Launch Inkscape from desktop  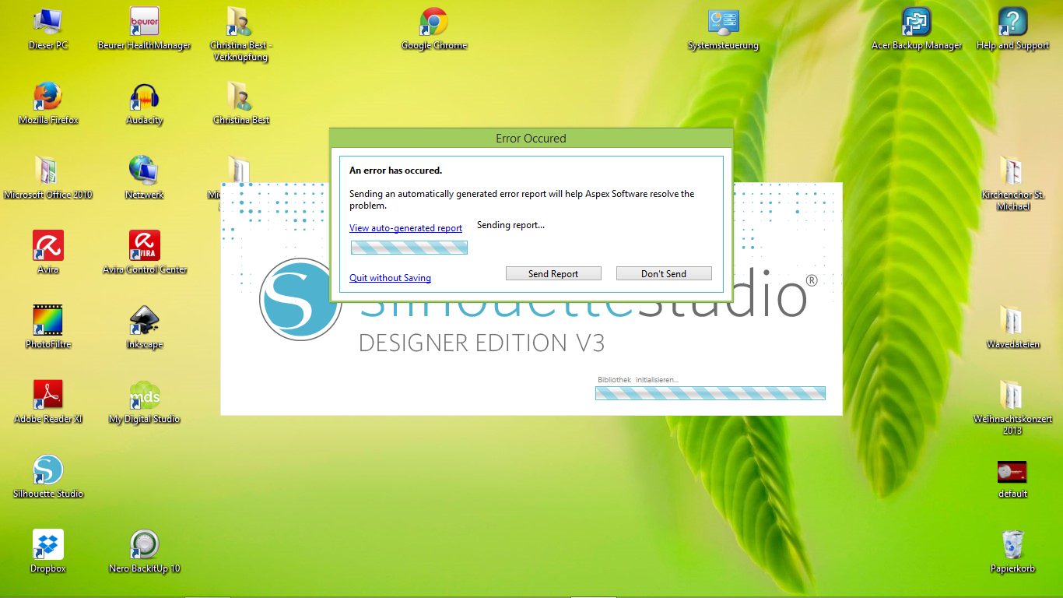[144, 328]
